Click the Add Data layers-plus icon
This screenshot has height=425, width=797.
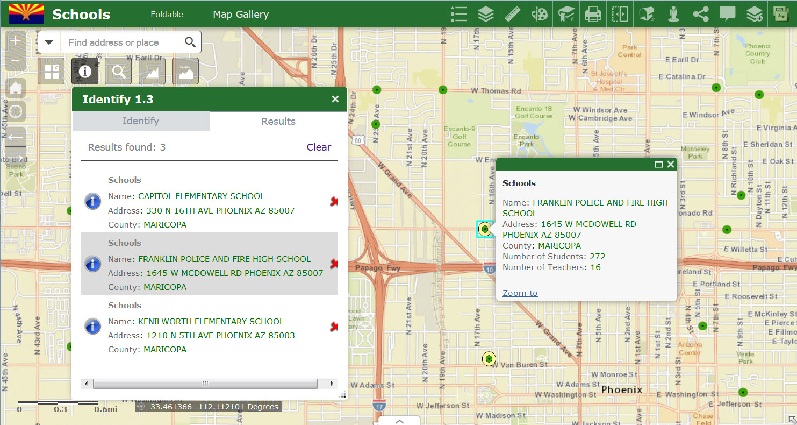(x=754, y=14)
